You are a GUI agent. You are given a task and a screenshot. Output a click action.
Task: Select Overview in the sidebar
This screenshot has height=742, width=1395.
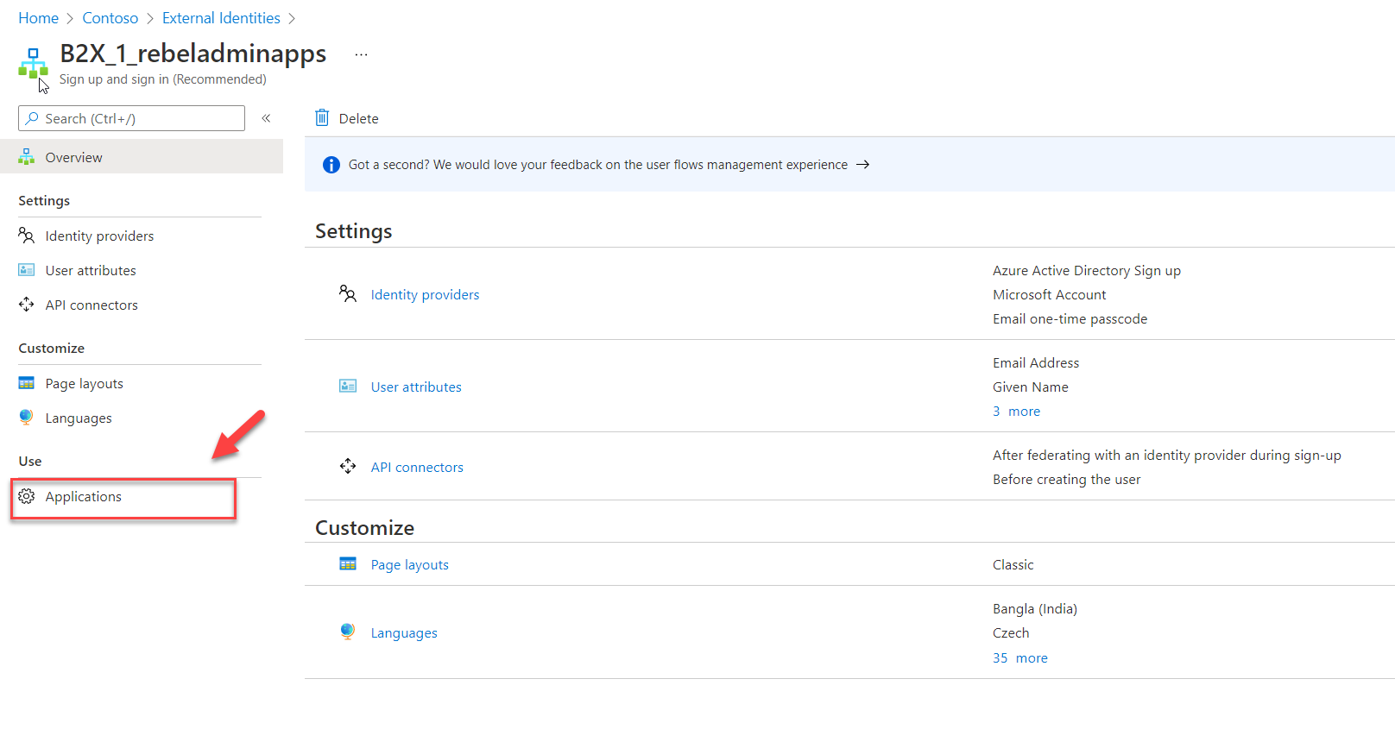click(x=142, y=157)
